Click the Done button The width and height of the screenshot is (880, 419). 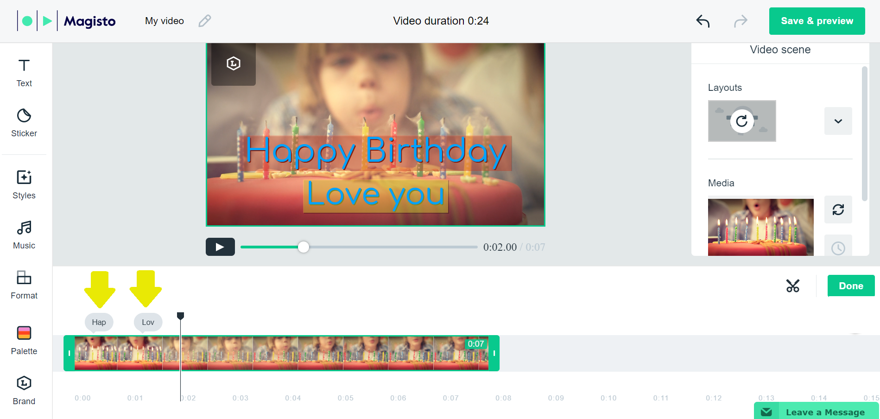[x=851, y=286]
